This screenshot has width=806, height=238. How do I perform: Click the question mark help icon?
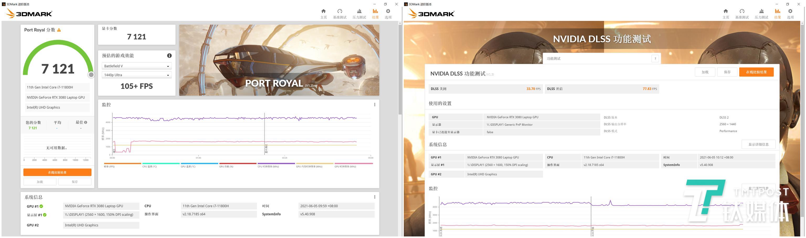click(655, 59)
